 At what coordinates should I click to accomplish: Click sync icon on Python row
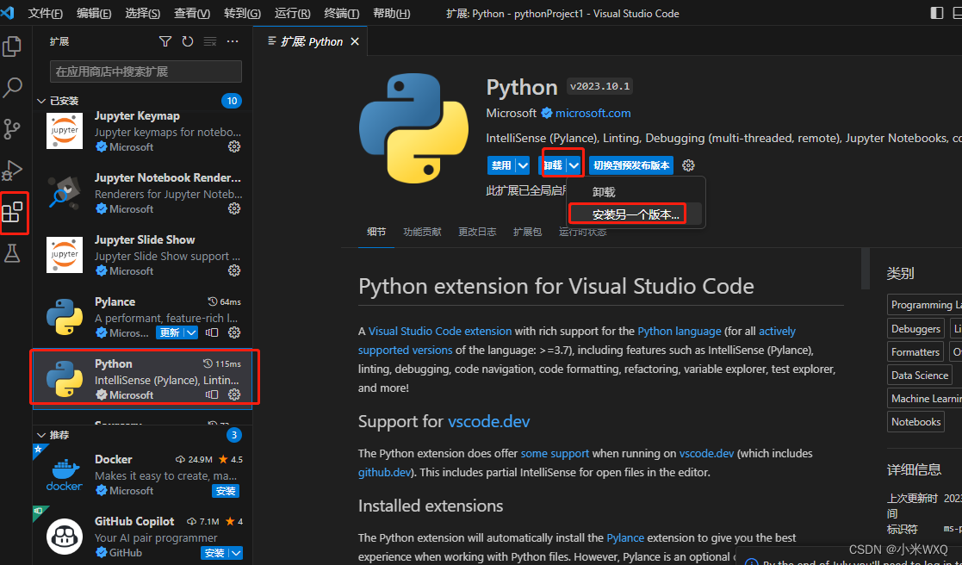212,394
